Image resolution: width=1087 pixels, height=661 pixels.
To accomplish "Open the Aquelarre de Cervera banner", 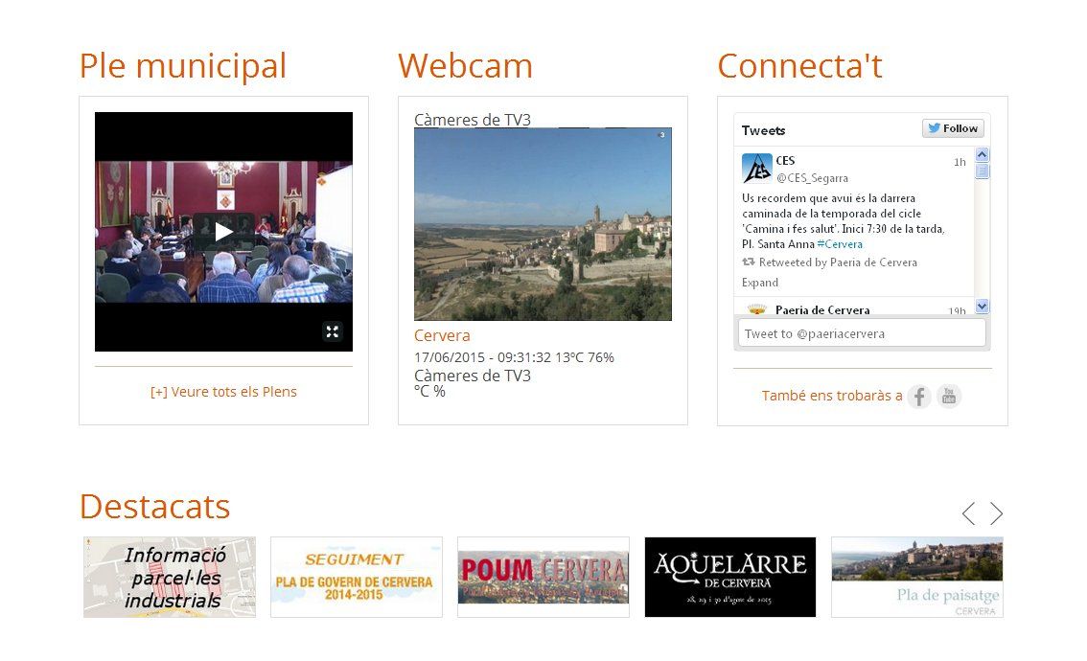I will coord(729,577).
